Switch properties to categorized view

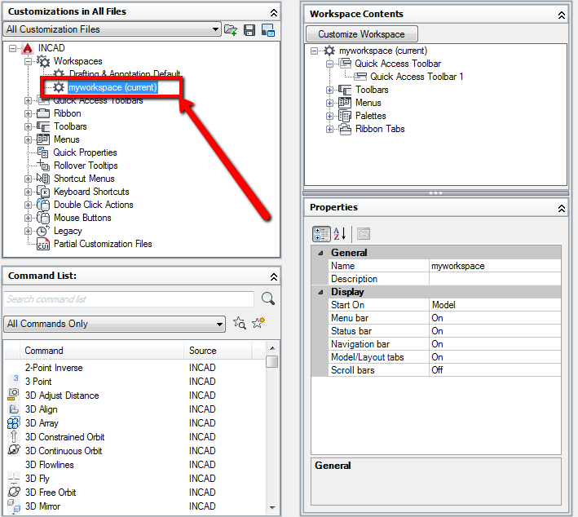[321, 234]
